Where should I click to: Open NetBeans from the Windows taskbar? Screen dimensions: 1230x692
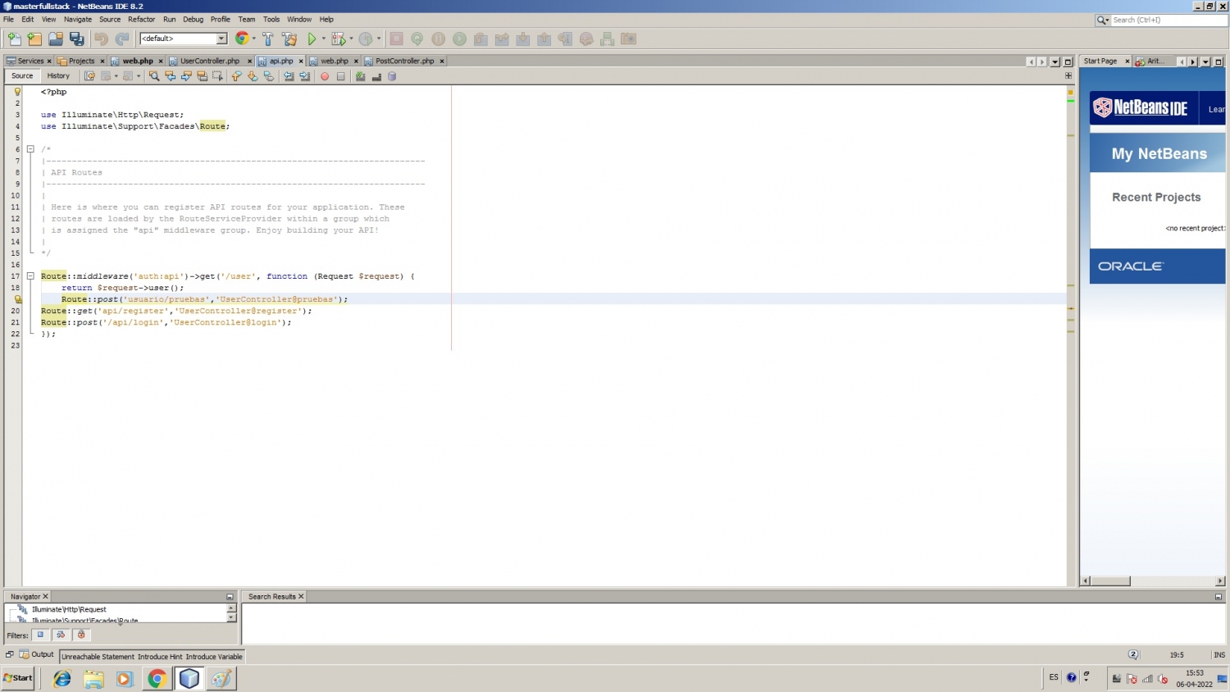(189, 678)
